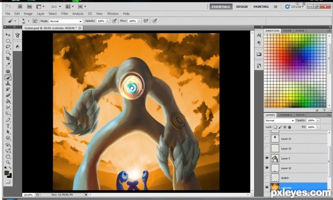Image resolution: width=333 pixels, height=200 pixels.
Task: Switch to the Paths tab
Action: pos(300,115)
